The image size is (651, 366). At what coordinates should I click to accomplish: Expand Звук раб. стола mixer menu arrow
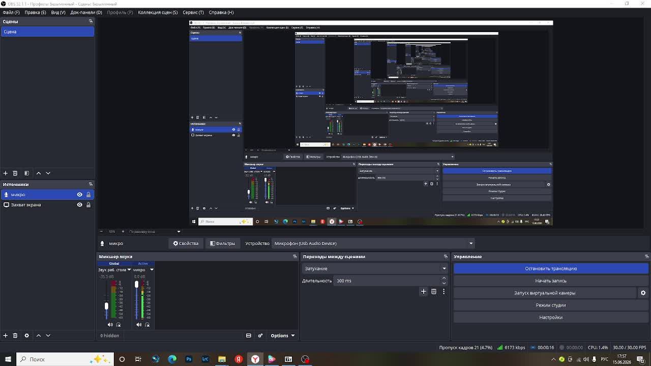tap(129, 270)
